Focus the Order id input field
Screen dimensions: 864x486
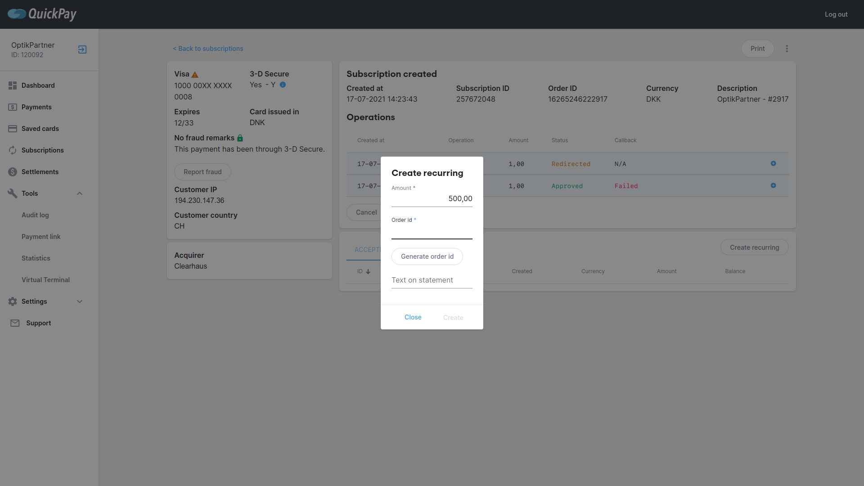432,232
